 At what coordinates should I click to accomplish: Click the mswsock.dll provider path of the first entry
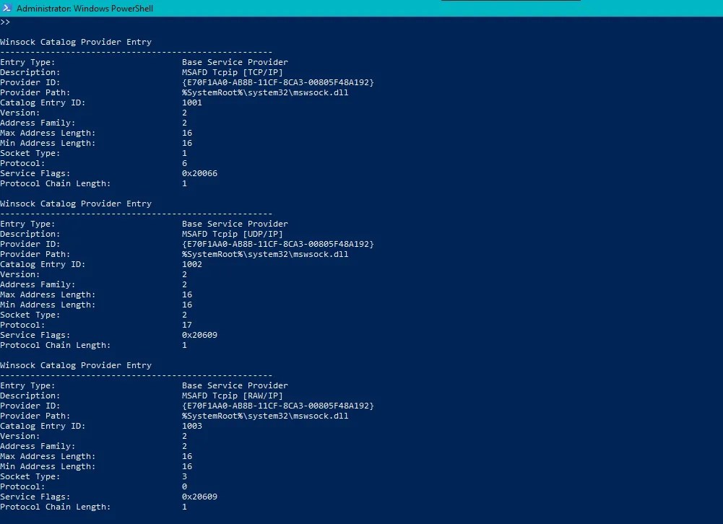(x=265, y=92)
